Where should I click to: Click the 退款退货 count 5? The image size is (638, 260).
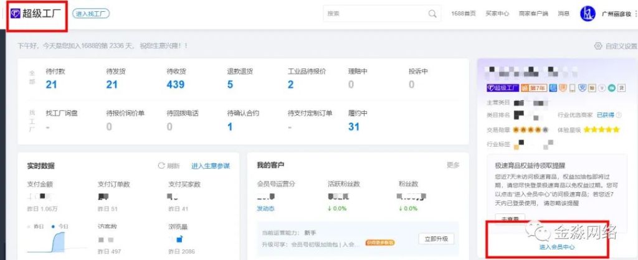click(x=231, y=85)
